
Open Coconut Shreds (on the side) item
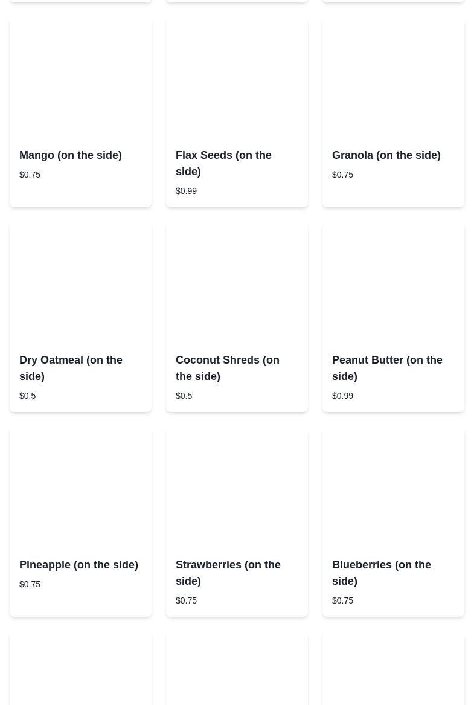tap(227, 368)
